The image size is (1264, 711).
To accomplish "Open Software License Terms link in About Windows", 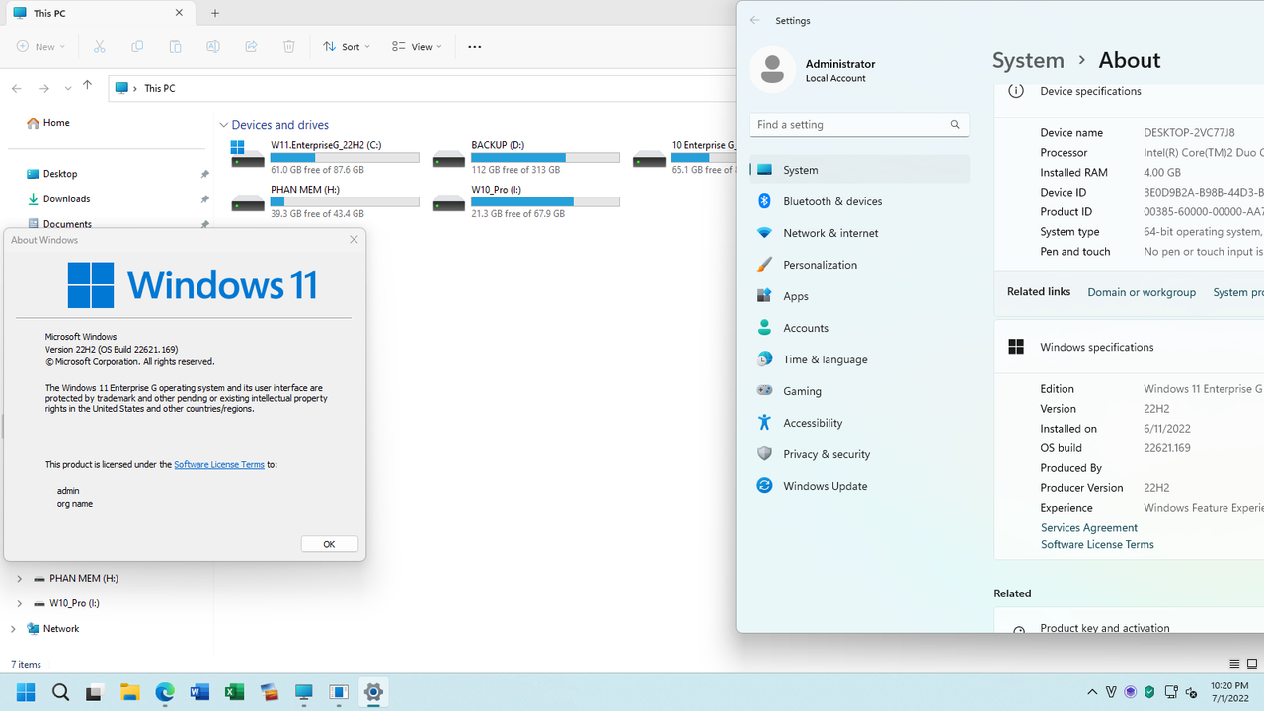I will pos(219,464).
